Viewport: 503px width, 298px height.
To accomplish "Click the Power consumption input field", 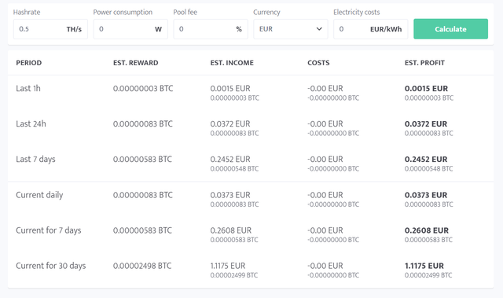I will click(x=130, y=29).
